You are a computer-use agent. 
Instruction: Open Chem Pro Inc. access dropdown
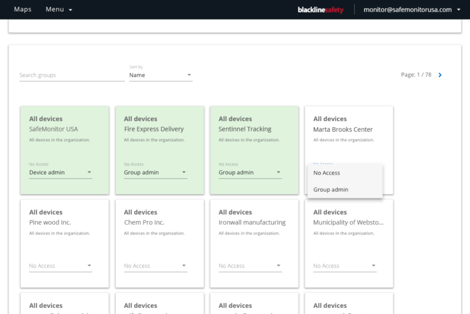(155, 266)
